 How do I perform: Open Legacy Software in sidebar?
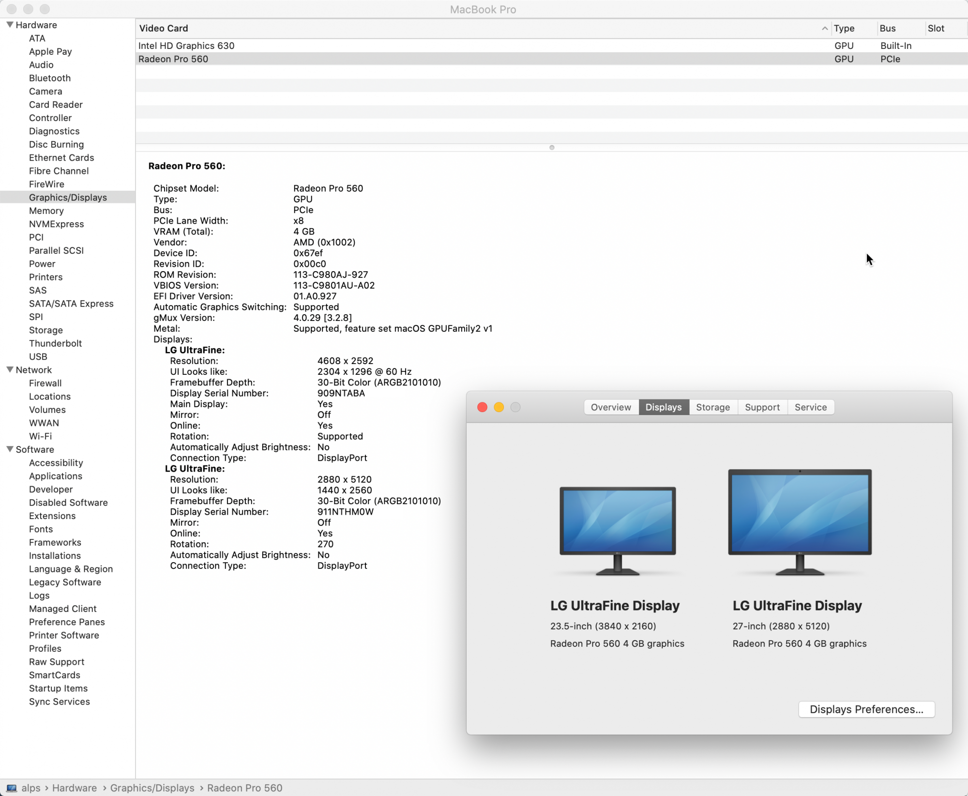65,582
